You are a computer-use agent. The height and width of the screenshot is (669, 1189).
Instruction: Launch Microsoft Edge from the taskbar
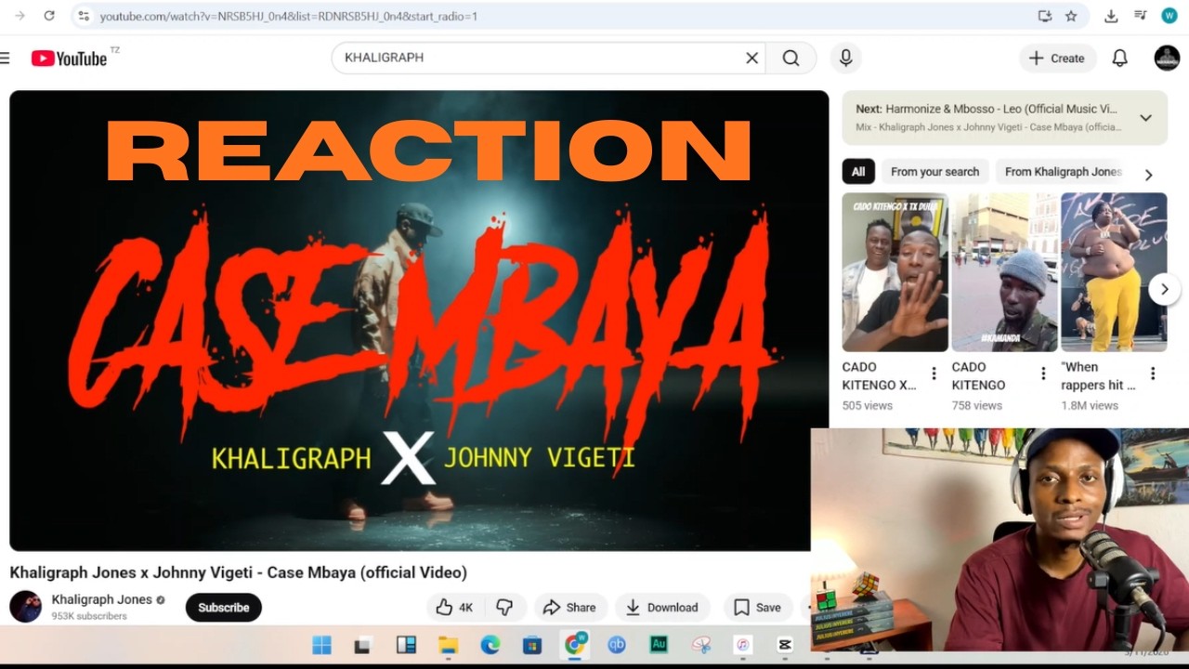coord(490,644)
